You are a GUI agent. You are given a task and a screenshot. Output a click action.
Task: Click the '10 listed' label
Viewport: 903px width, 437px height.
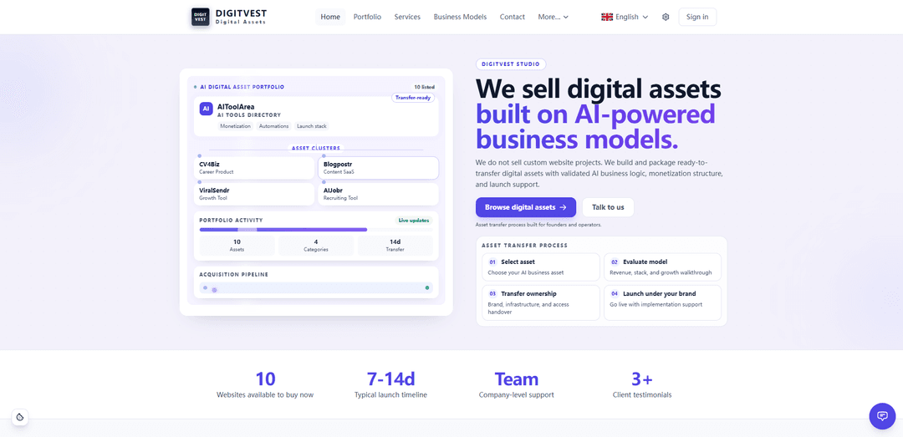coord(425,87)
